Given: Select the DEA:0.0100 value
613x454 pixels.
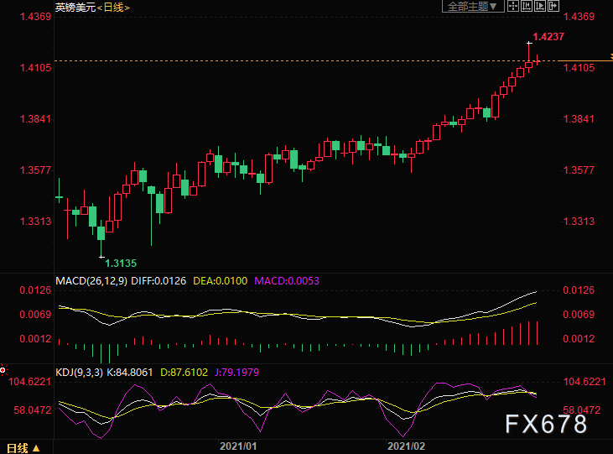Looking at the screenshot, I should tap(220, 281).
